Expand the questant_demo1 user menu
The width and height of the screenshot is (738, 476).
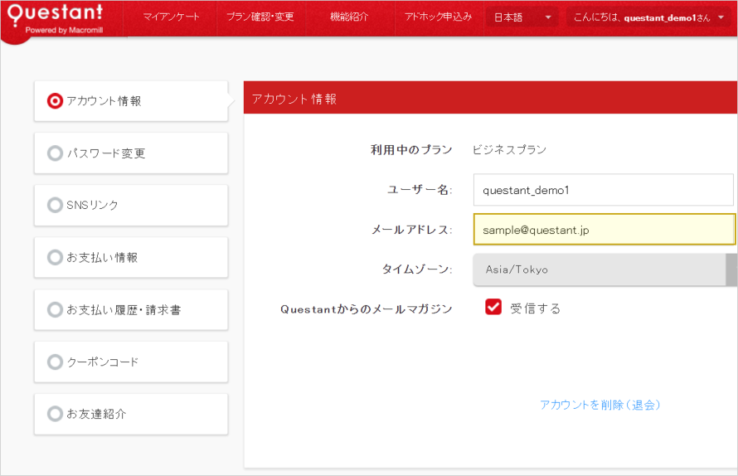(x=648, y=17)
